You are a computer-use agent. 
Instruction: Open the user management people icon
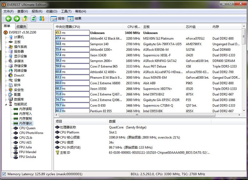tap(42, 19)
